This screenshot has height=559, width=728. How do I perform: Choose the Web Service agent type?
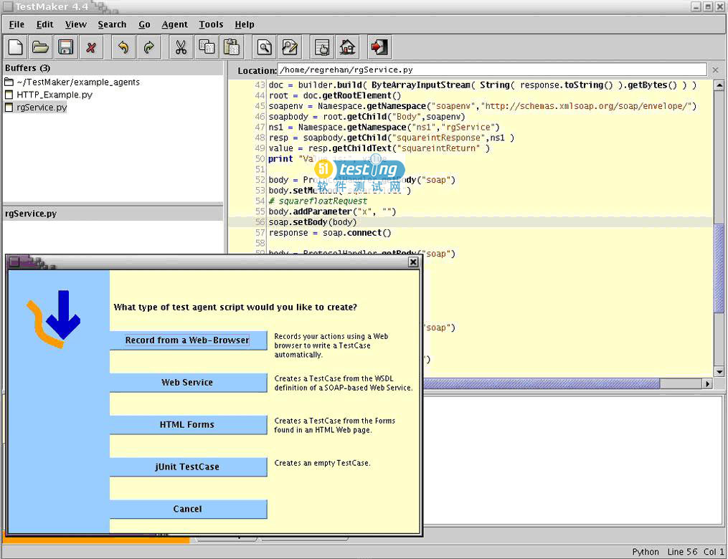[x=189, y=382]
